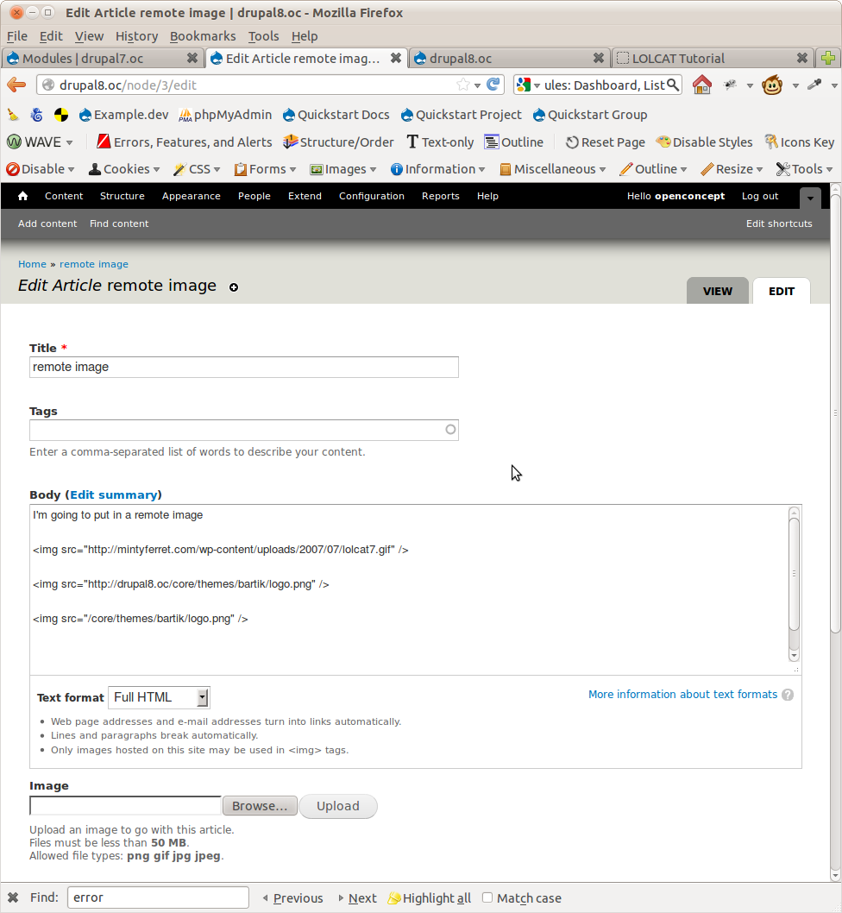Screen dimensions: 842x913
Task: Click the Browse... file button
Action: [x=260, y=806]
